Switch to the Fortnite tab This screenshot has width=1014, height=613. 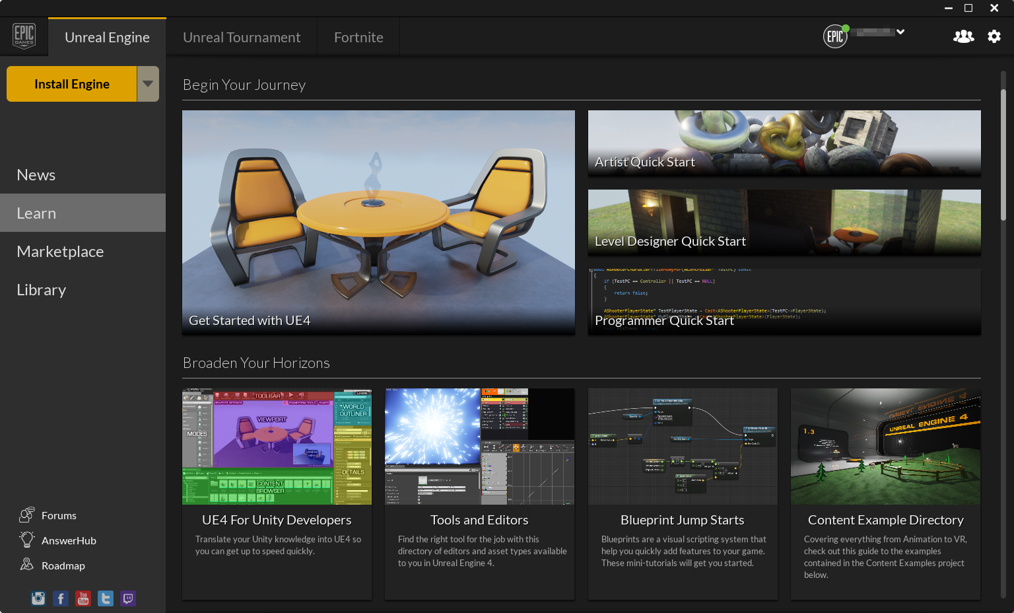358,37
